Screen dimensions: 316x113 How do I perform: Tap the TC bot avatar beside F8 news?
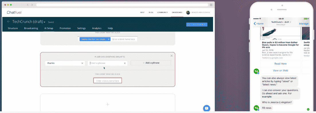point(256,108)
